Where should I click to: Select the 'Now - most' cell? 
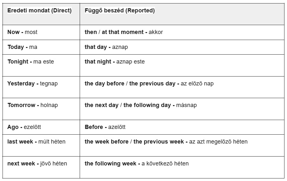[23, 32]
